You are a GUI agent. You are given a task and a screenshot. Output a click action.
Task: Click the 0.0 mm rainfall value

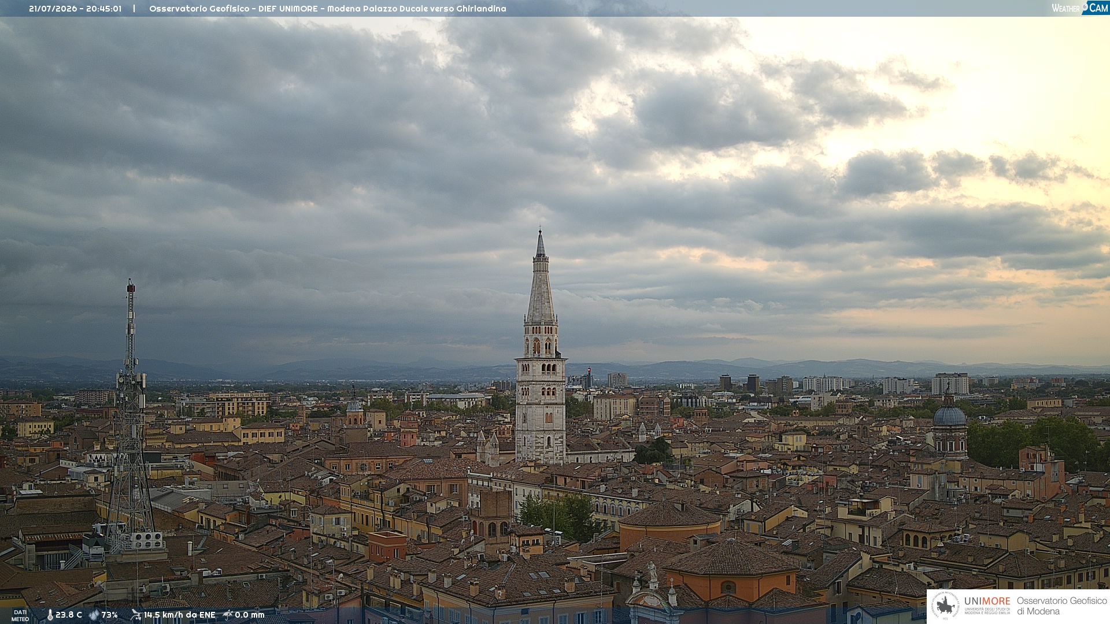[x=250, y=615]
